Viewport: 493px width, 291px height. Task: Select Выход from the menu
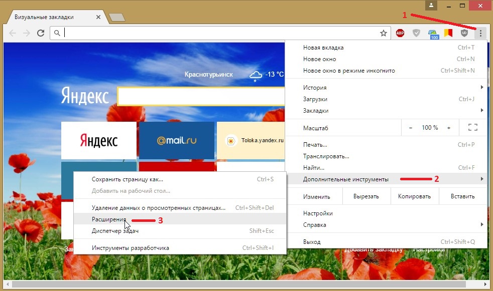[386, 242]
